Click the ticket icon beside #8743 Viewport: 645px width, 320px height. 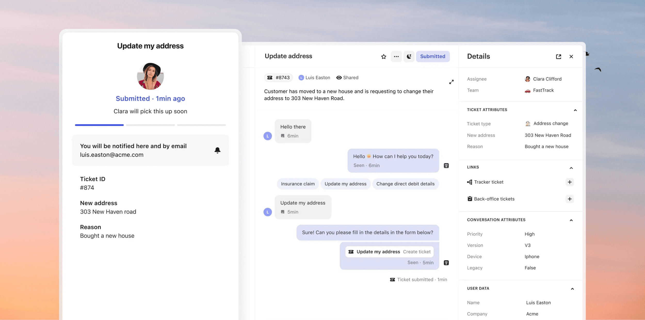pyautogui.click(x=270, y=78)
